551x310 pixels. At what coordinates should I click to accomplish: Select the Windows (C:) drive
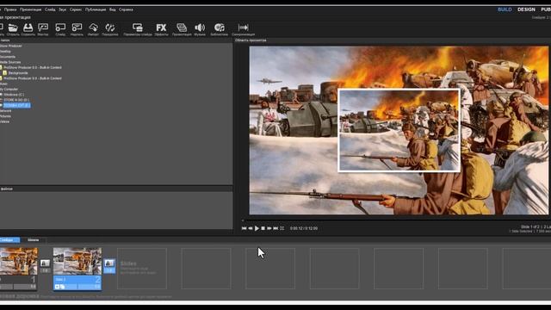point(14,95)
